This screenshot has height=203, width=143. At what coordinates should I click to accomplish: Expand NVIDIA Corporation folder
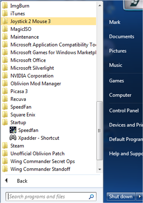[x=48, y=76]
